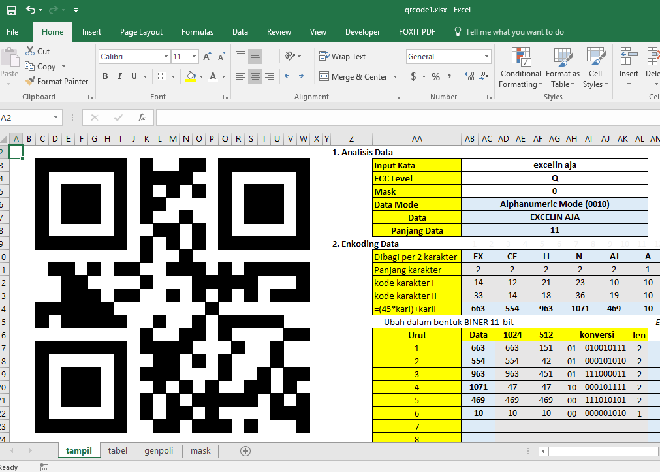This screenshot has width=660, height=472.
Task: Click the Increase Indent icon
Action: coord(304,76)
